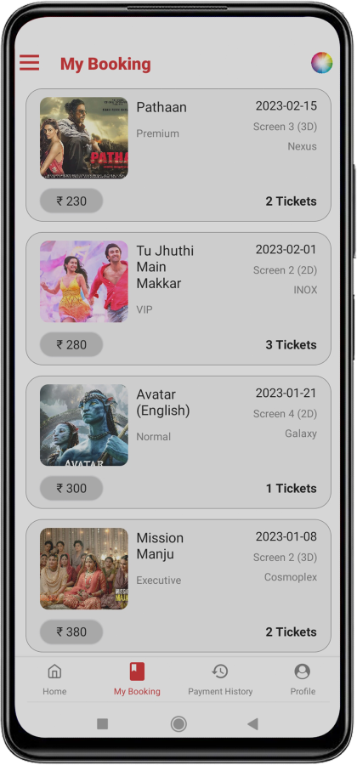Tap the Android back triangle button
Image resolution: width=357 pixels, height=765 pixels.
tap(252, 724)
